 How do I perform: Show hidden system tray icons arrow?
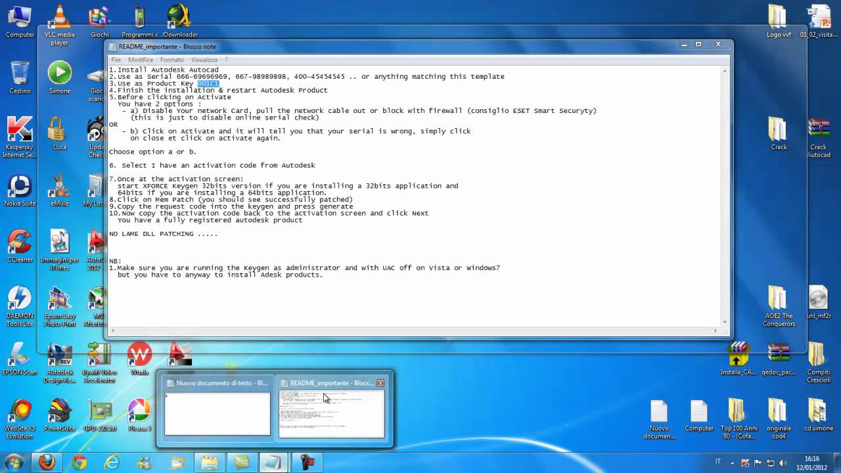tap(733, 462)
